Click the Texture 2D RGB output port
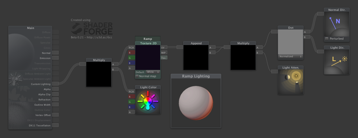 131,47
